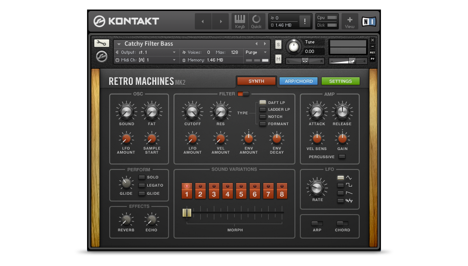
Task: Show the on-screen keyboard via Keyb icon
Action: coord(240,21)
